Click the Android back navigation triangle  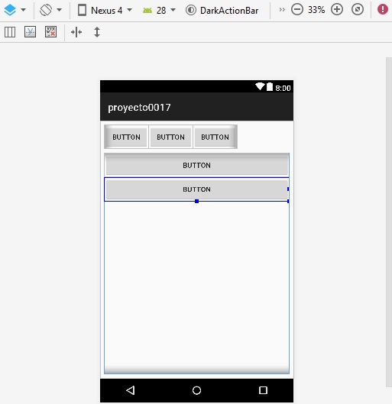click(131, 390)
